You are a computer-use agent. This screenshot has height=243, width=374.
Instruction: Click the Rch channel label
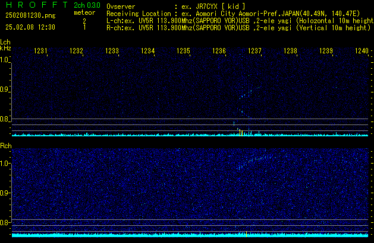(6, 146)
